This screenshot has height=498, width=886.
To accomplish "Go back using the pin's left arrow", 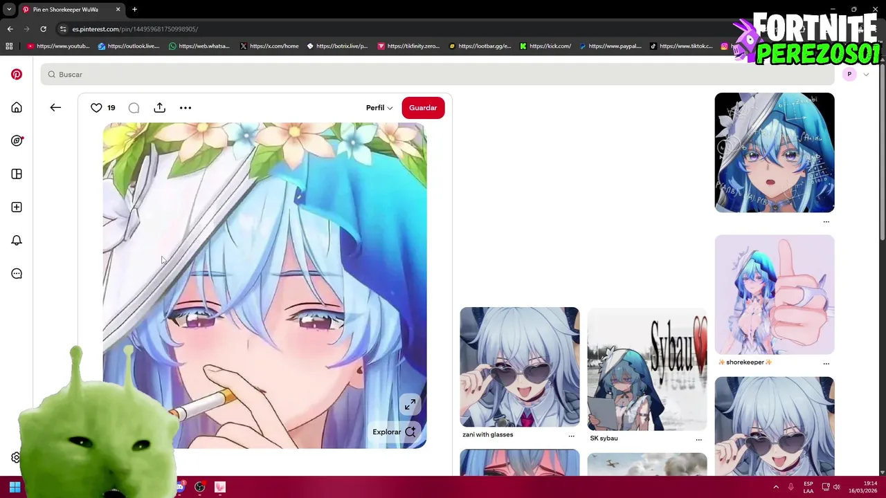I will (x=55, y=107).
